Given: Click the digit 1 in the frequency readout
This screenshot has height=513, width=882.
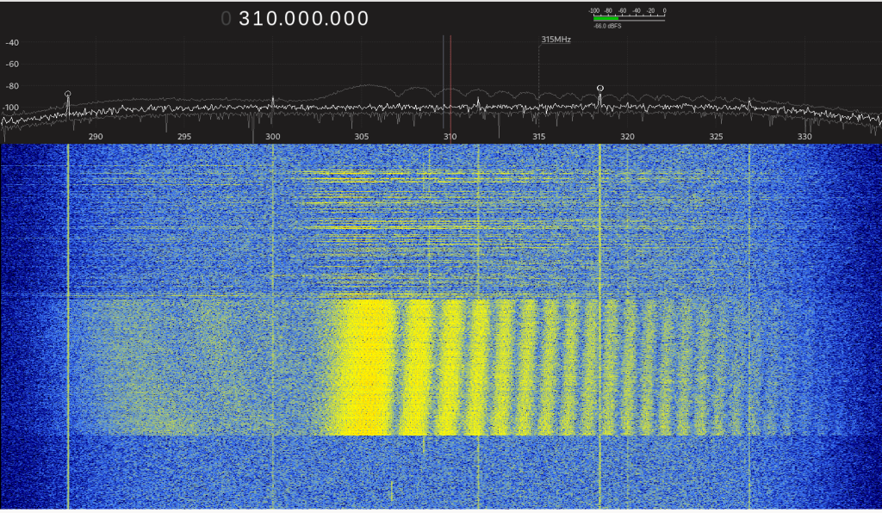Looking at the screenshot, I should tap(259, 19).
